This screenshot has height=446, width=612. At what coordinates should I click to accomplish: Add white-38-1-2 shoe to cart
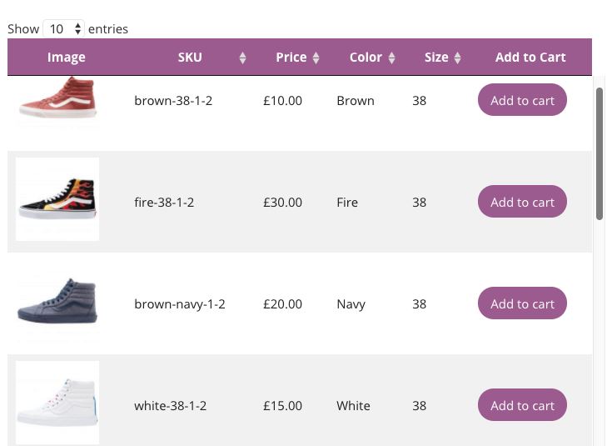coord(522,405)
